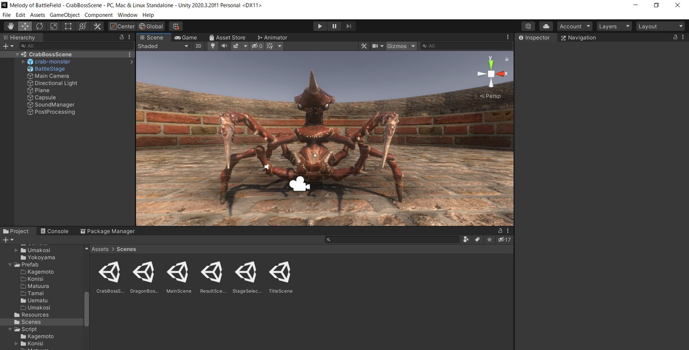Click the scene gizmo red X axis

click(x=502, y=74)
